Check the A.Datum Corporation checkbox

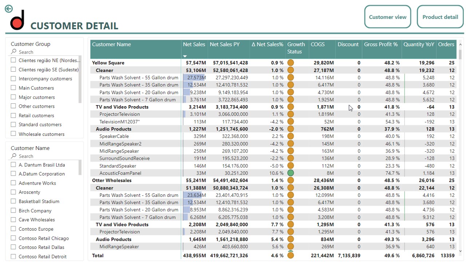[x=13, y=174]
